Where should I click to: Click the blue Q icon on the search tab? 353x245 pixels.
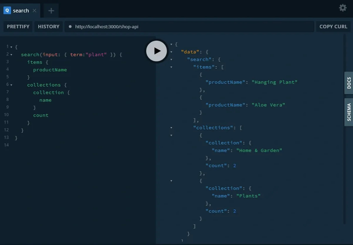click(7, 11)
